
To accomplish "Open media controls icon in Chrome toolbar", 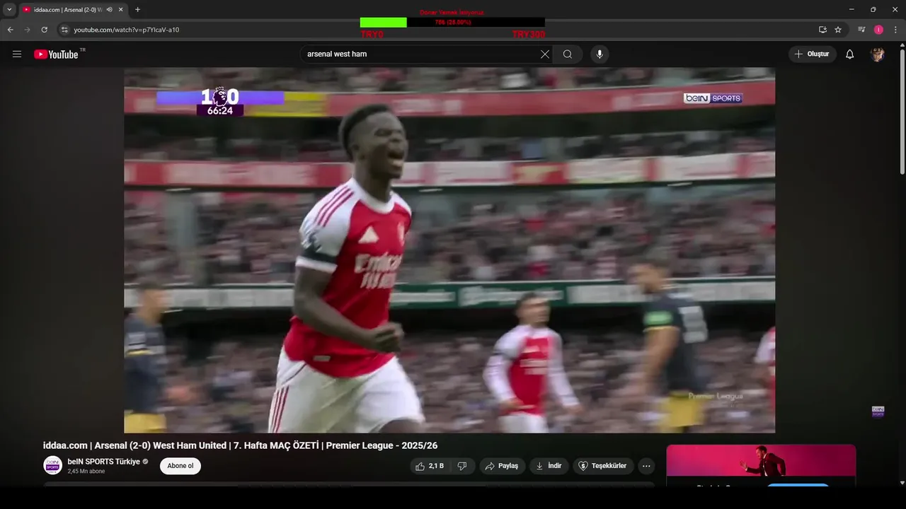I will (861, 30).
